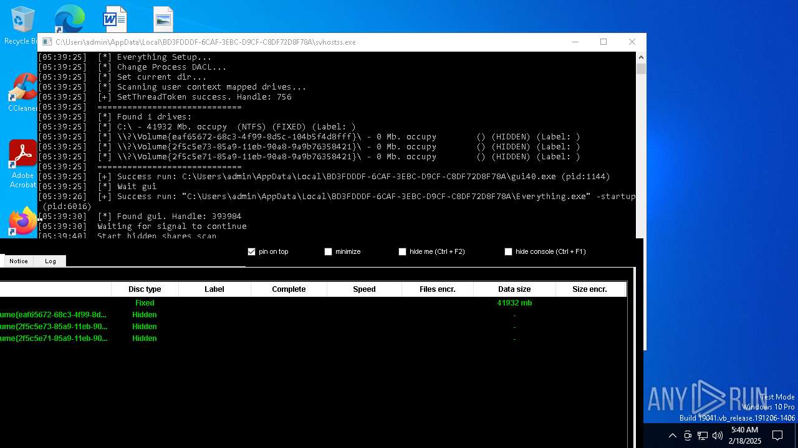798x448 pixels.
Task: Click the Data size column header
Action: coord(514,289)
